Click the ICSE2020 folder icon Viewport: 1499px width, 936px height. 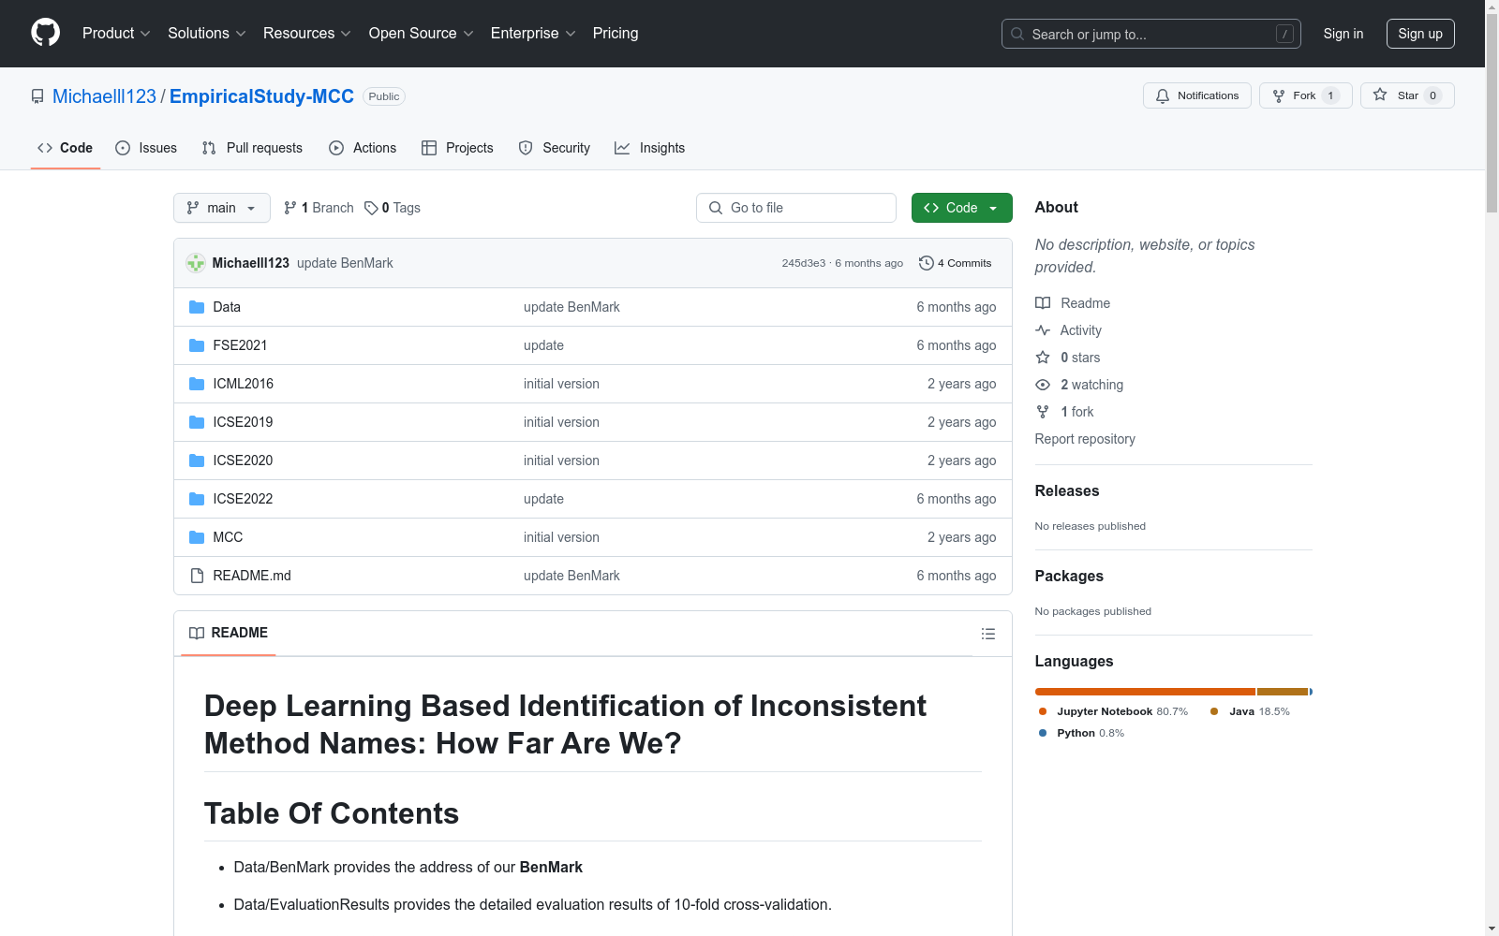197,461
